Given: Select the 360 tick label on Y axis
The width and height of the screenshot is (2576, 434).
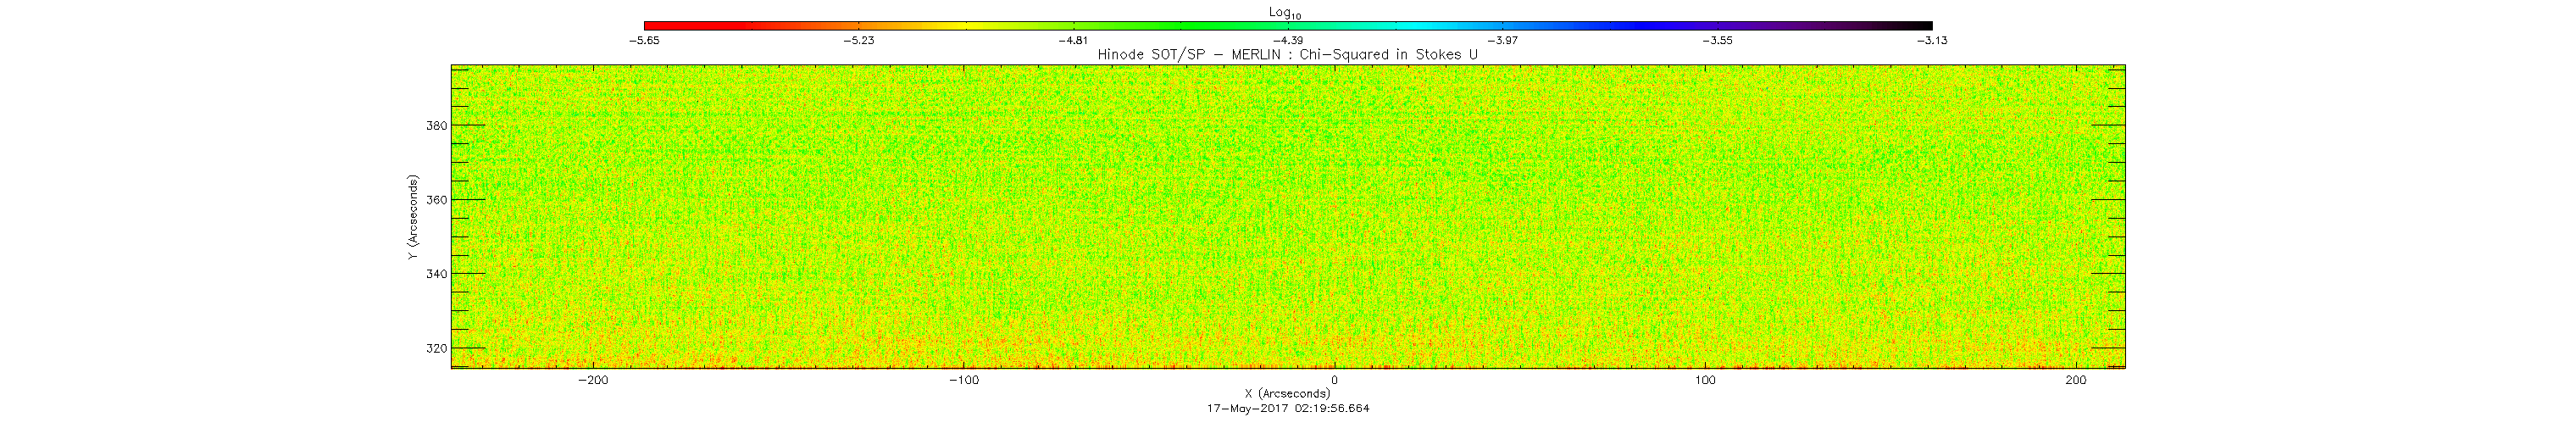Looking at the screenshot, I should click(x=436, y=200).
